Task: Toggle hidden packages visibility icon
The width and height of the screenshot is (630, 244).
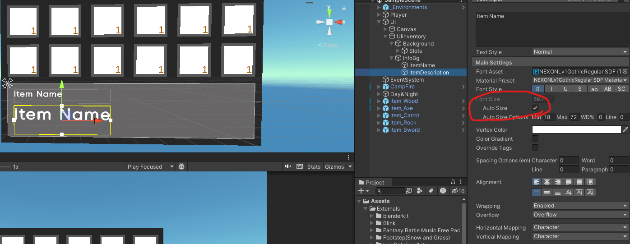Action: point(458,191)
